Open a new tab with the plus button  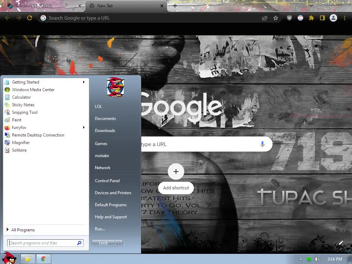[175, 6]
